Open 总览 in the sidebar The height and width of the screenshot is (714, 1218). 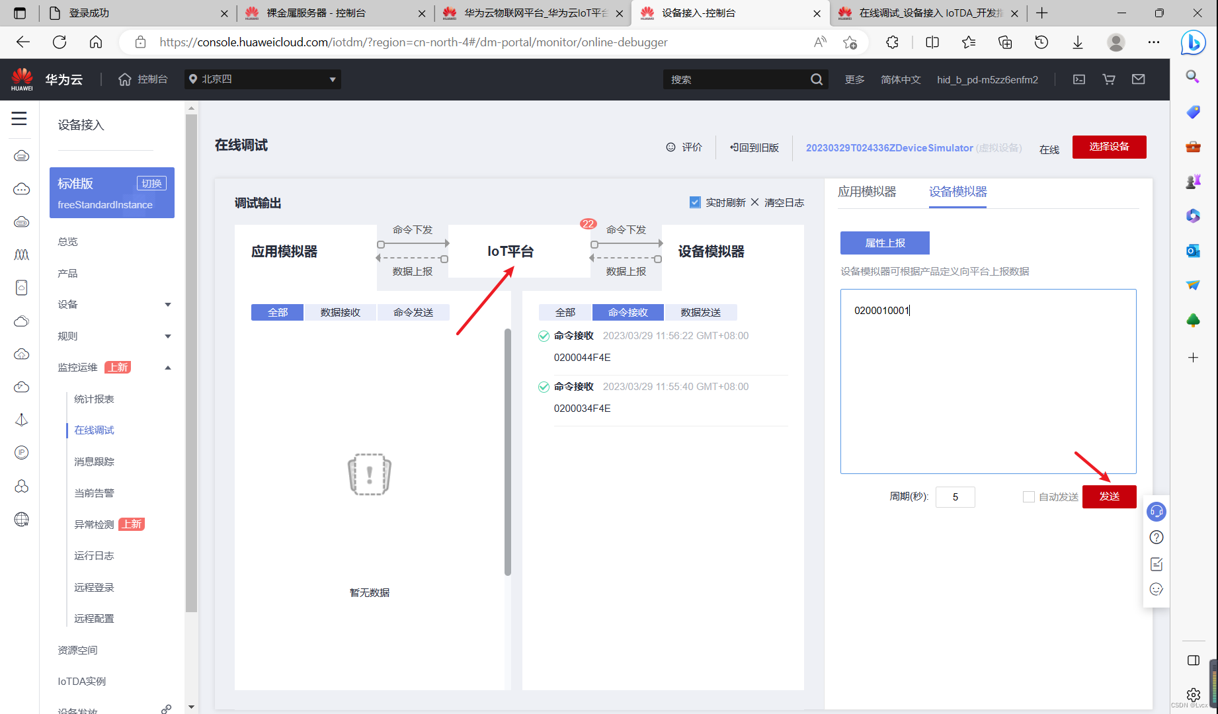[x=68, y=242]
